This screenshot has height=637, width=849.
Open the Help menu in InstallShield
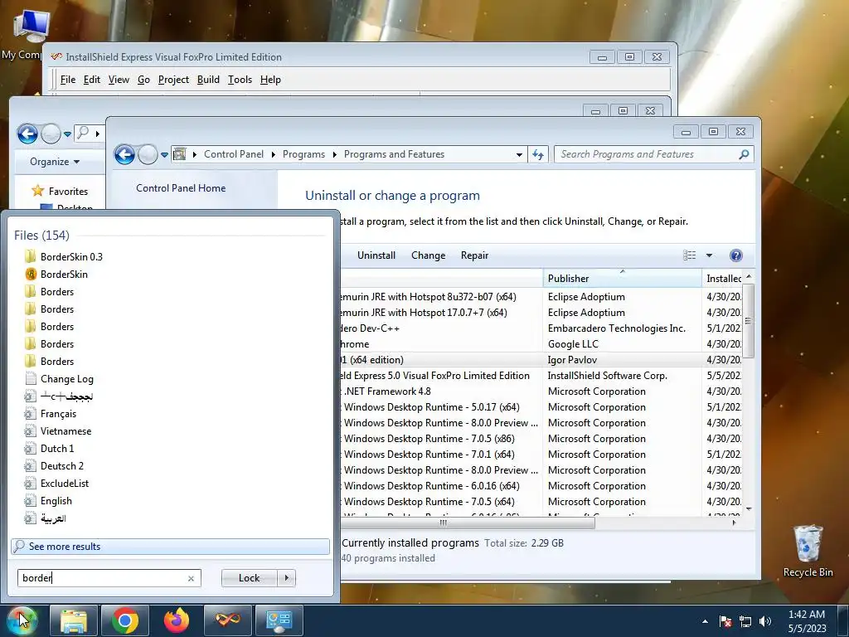tap(270, 80)
